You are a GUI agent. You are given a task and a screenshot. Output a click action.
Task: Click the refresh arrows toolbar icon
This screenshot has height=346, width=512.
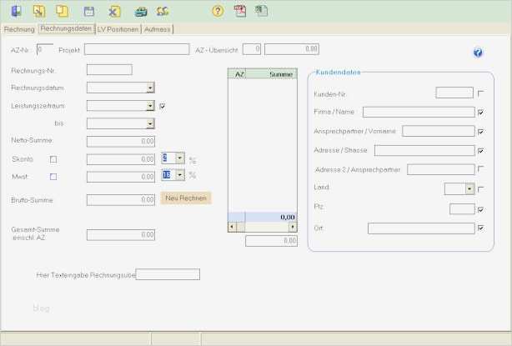[x=163, y=12]
